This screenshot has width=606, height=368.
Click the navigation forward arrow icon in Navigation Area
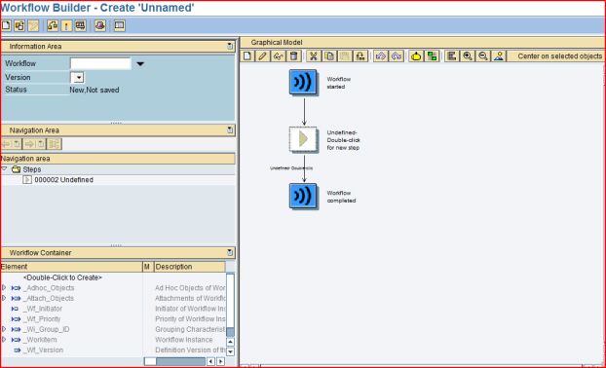coord(29,144)
